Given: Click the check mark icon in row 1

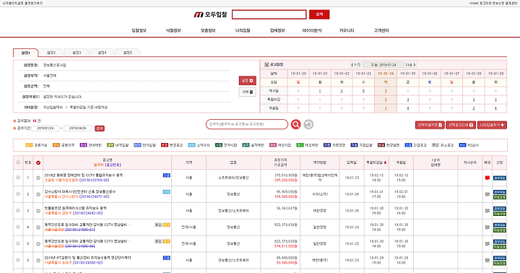Looking at the screenshot, I should (38, 178).
